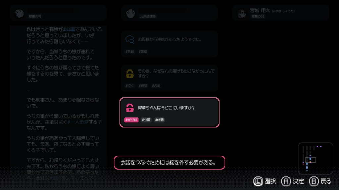This screenshot has height=190, width=339.
Task: Click #一人歩き keyword link in testimony
Action: pos(78,122)
